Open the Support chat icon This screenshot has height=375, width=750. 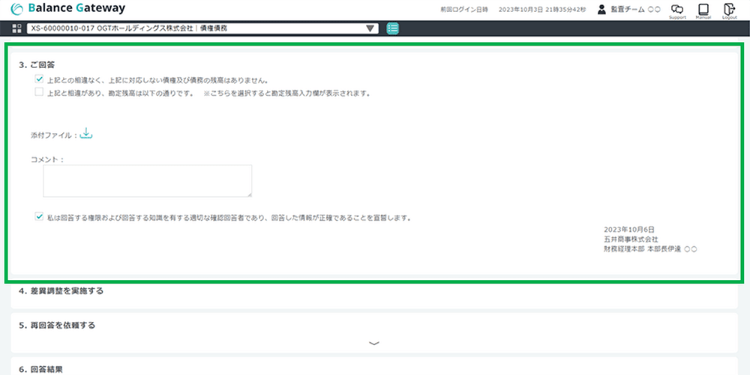(x=677, y=10)
